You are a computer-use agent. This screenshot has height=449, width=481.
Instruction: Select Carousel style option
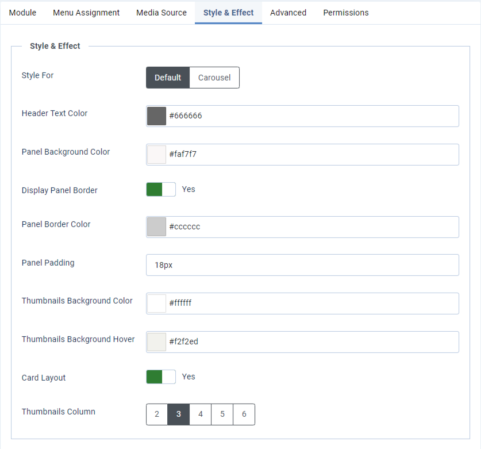click(214, 78)
